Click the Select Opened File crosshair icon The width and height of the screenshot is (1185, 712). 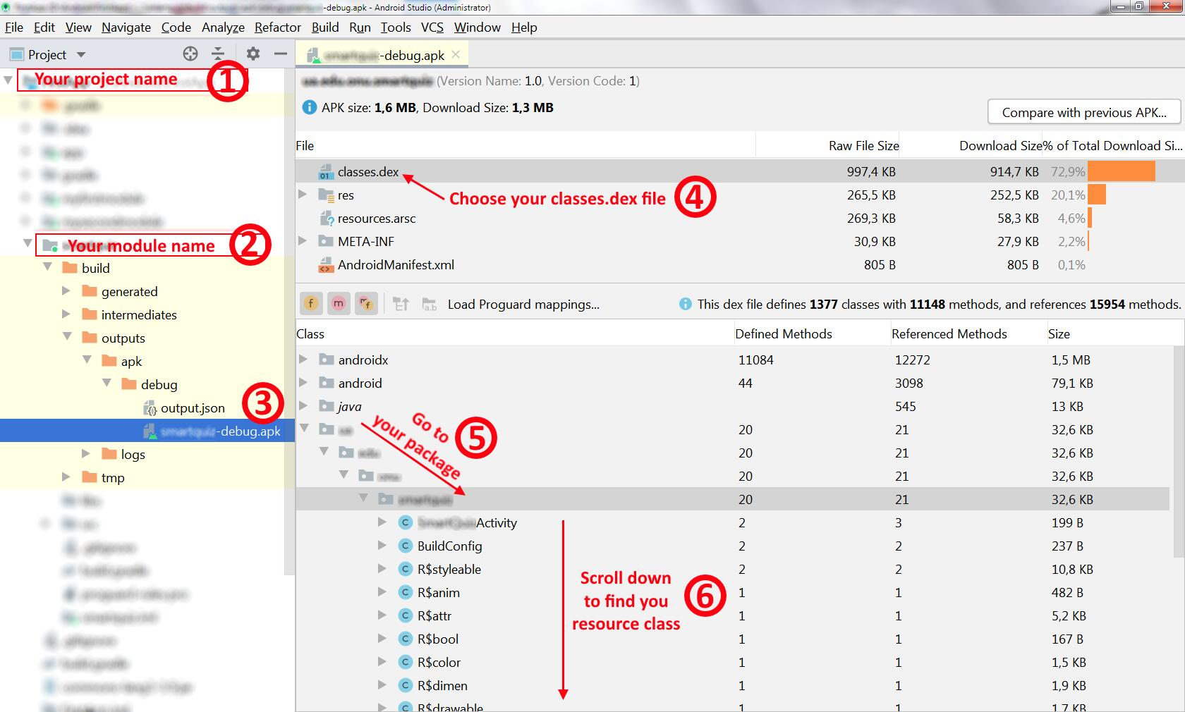pos(189,54)
